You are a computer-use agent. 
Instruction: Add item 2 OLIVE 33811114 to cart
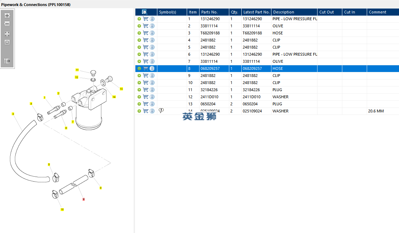coord(146,26)
